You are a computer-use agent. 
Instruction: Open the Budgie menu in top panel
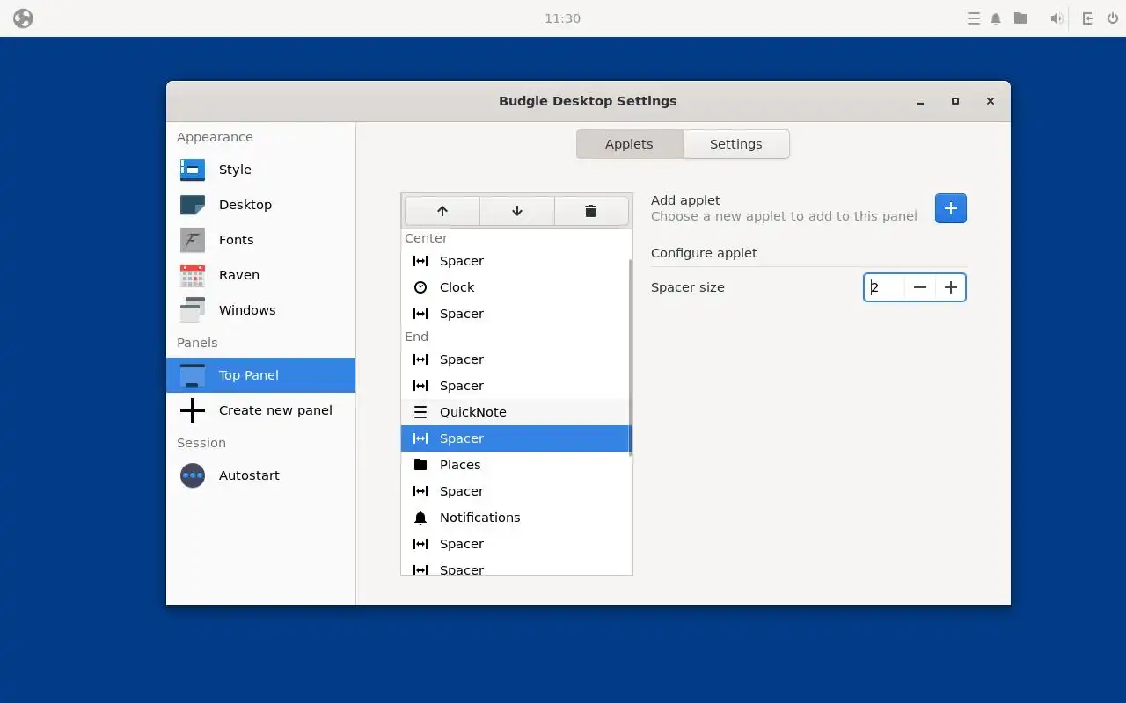[23, 18]
